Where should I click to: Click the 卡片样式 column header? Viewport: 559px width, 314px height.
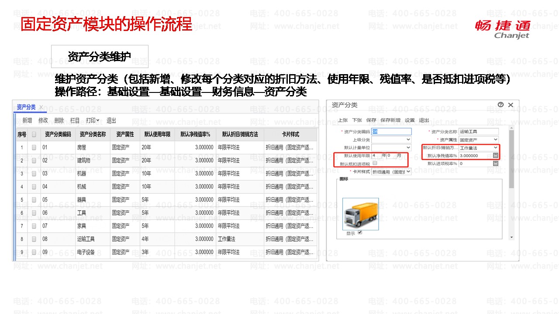click(x=290, y=135)
